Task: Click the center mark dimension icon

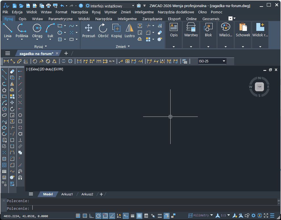Action: pyautogui.click(x=70, y=62)
